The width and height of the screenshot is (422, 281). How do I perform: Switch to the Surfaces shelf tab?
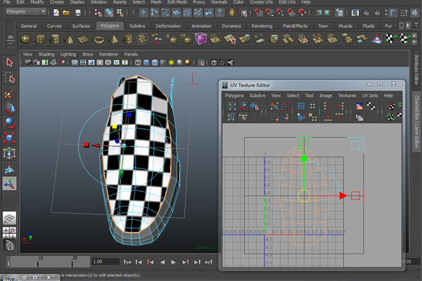(81, 26)
